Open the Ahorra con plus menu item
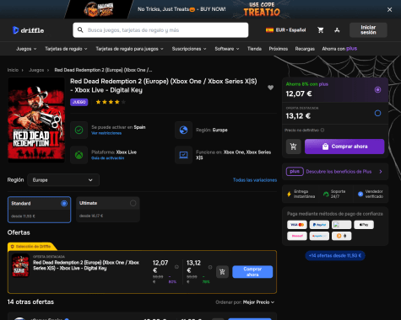 (339, 49)
